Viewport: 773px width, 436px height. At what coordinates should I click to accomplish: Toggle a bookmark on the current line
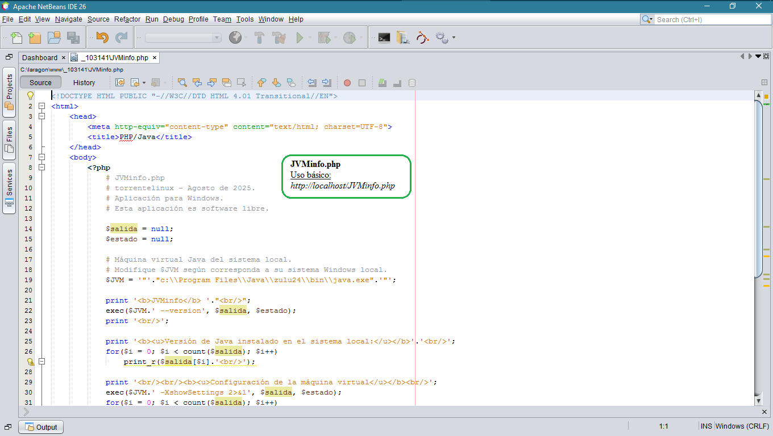pyautogui.click(x=292, y=82)
